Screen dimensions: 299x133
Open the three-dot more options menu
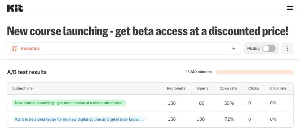[287, 49]
